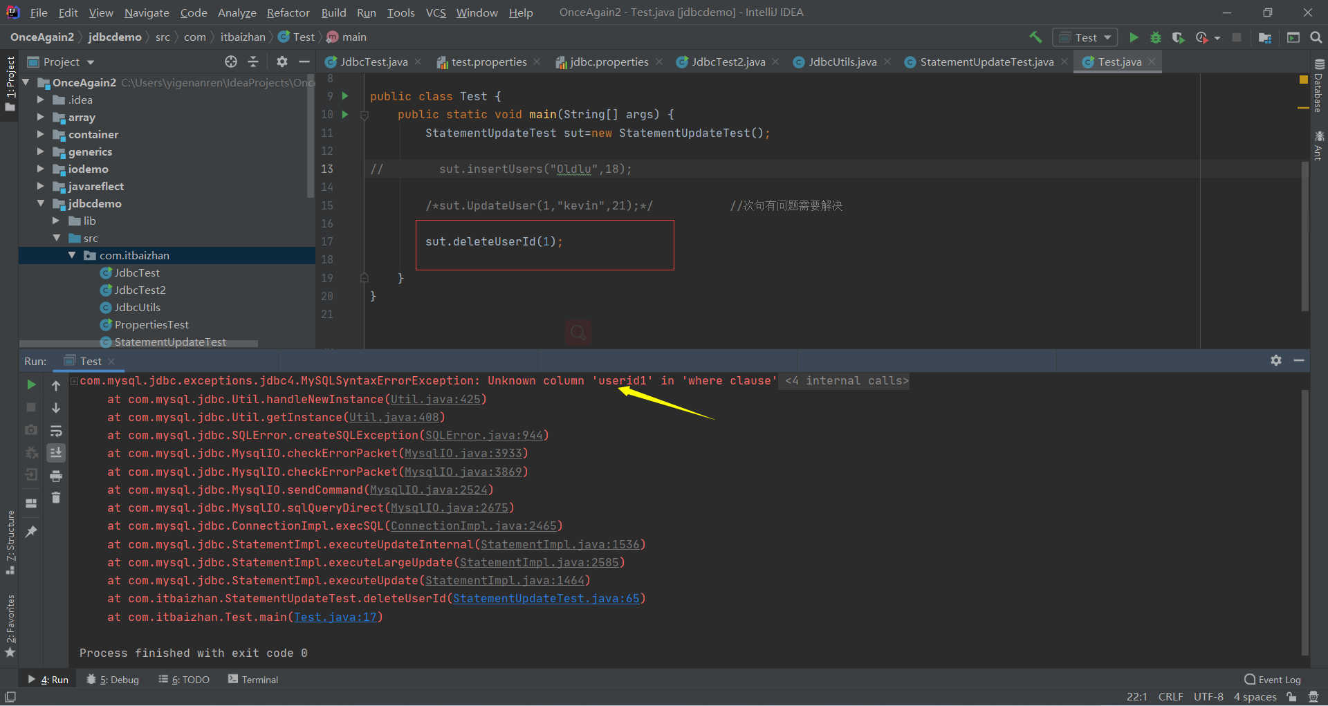Screen dimensions: 1328x706
Task: Click the tool windows quick access icon
Action: pos(10,696)
